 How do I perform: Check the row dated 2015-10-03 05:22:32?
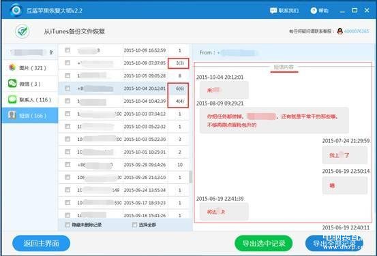[67, 127]
